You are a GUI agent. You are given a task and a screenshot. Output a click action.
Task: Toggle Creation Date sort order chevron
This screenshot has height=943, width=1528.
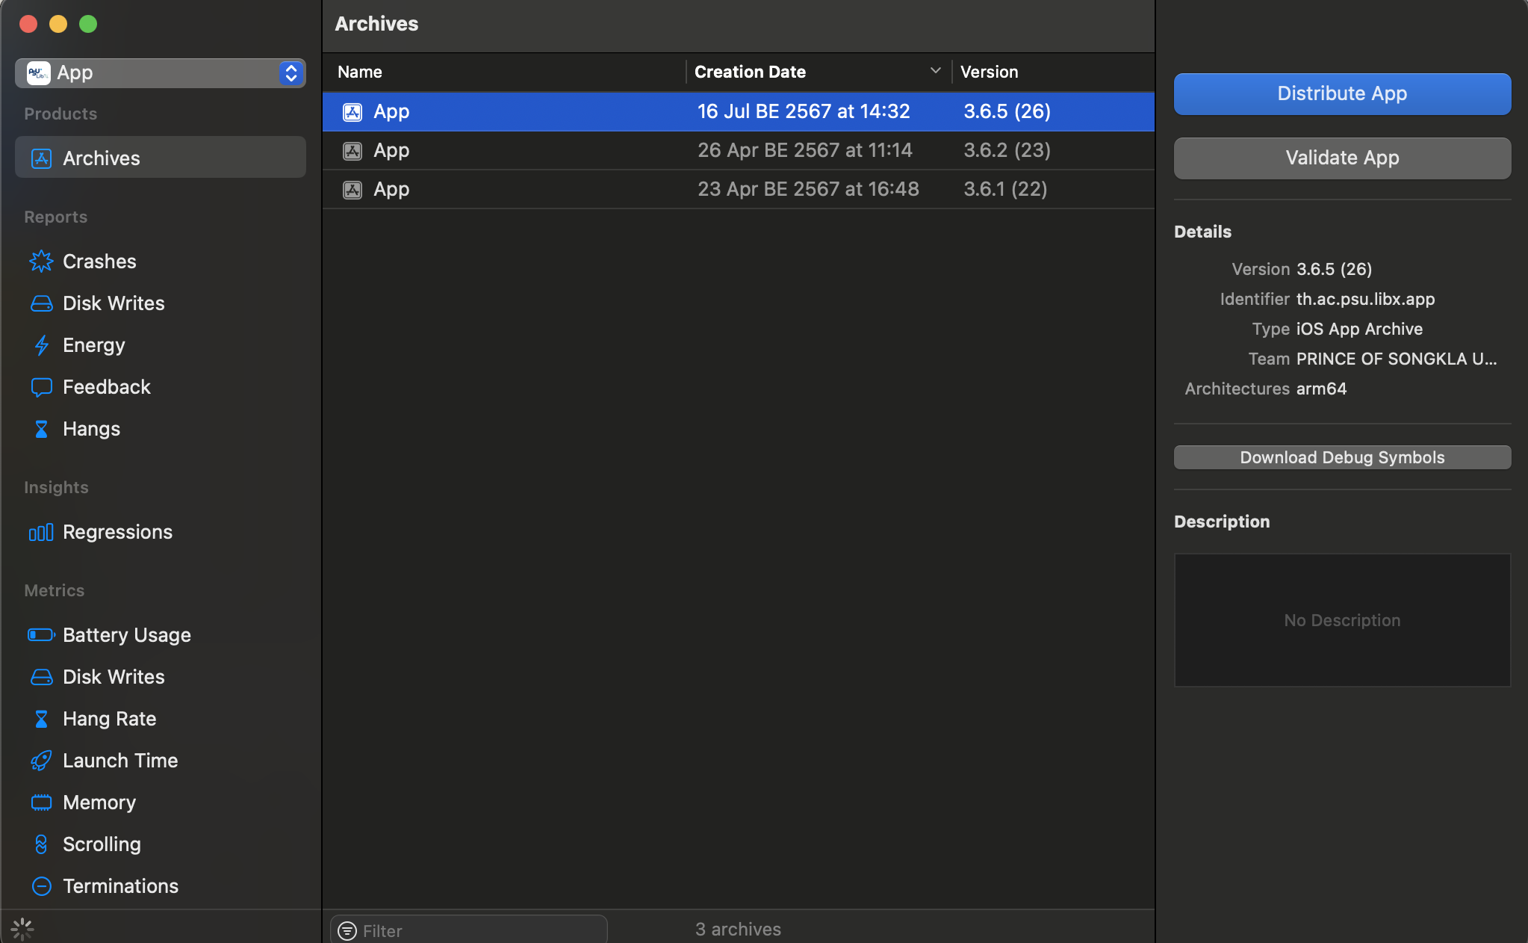[935, 71]
